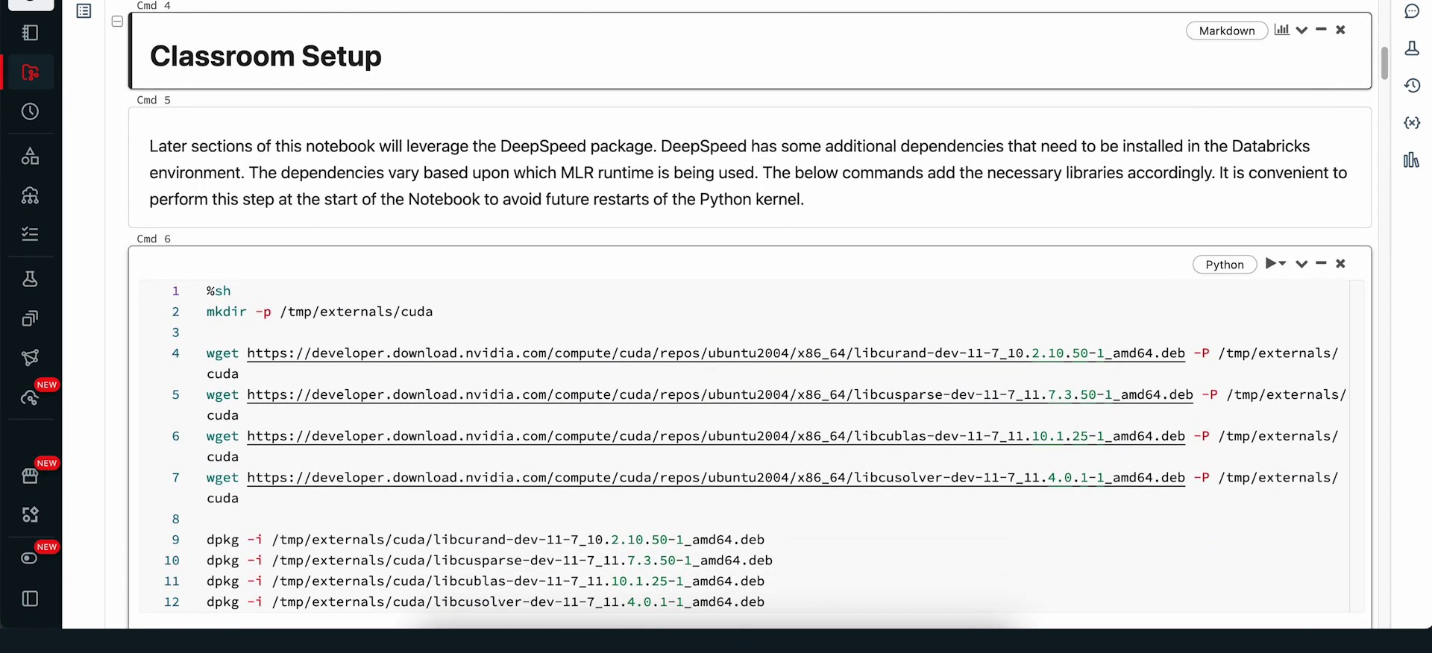Open the Recents clock icon in sidebar
Viewport: 1432px width, 653px height.
[30, 112]
